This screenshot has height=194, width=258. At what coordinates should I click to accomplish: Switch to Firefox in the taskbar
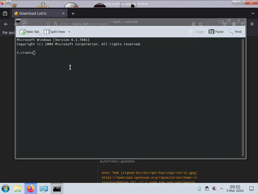(30, 188)
